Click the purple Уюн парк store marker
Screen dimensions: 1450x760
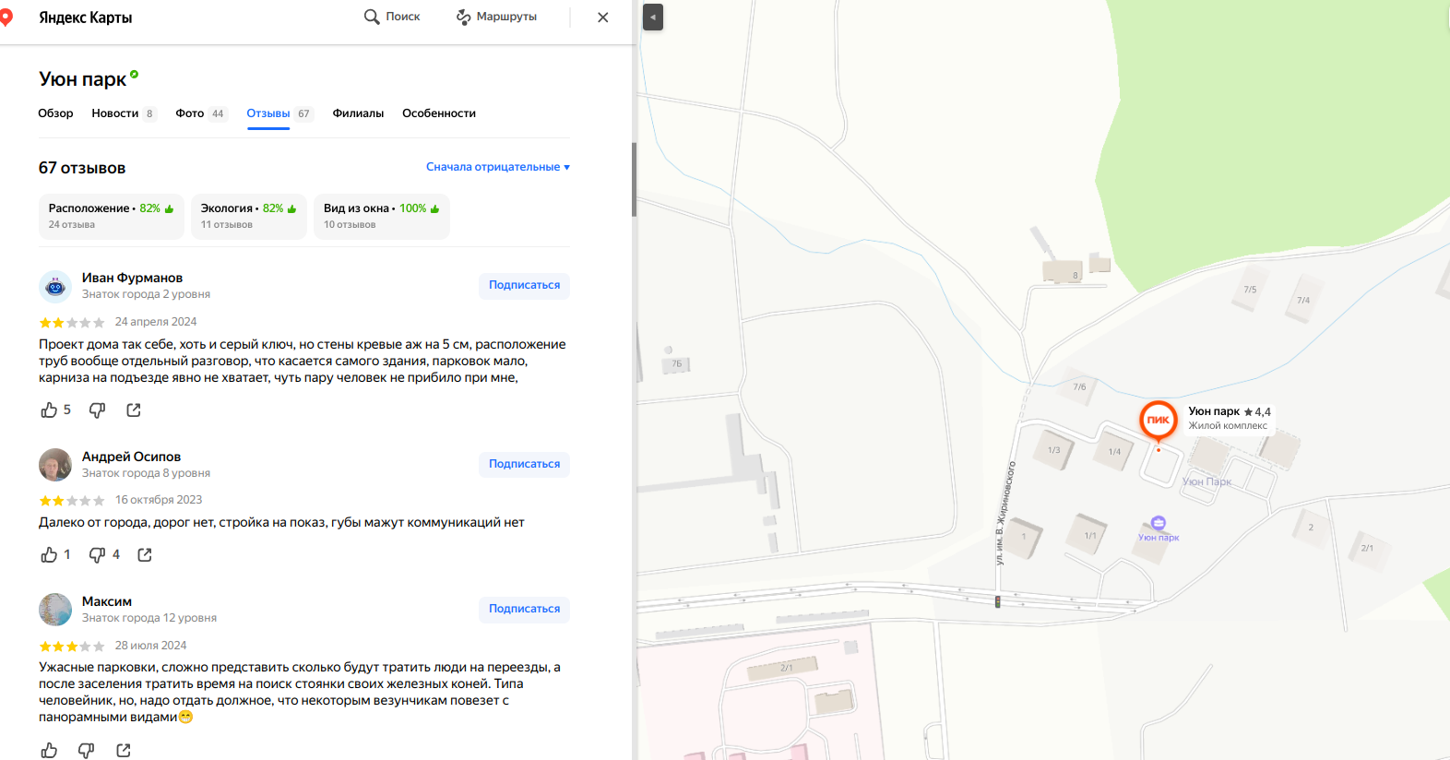1159,523
